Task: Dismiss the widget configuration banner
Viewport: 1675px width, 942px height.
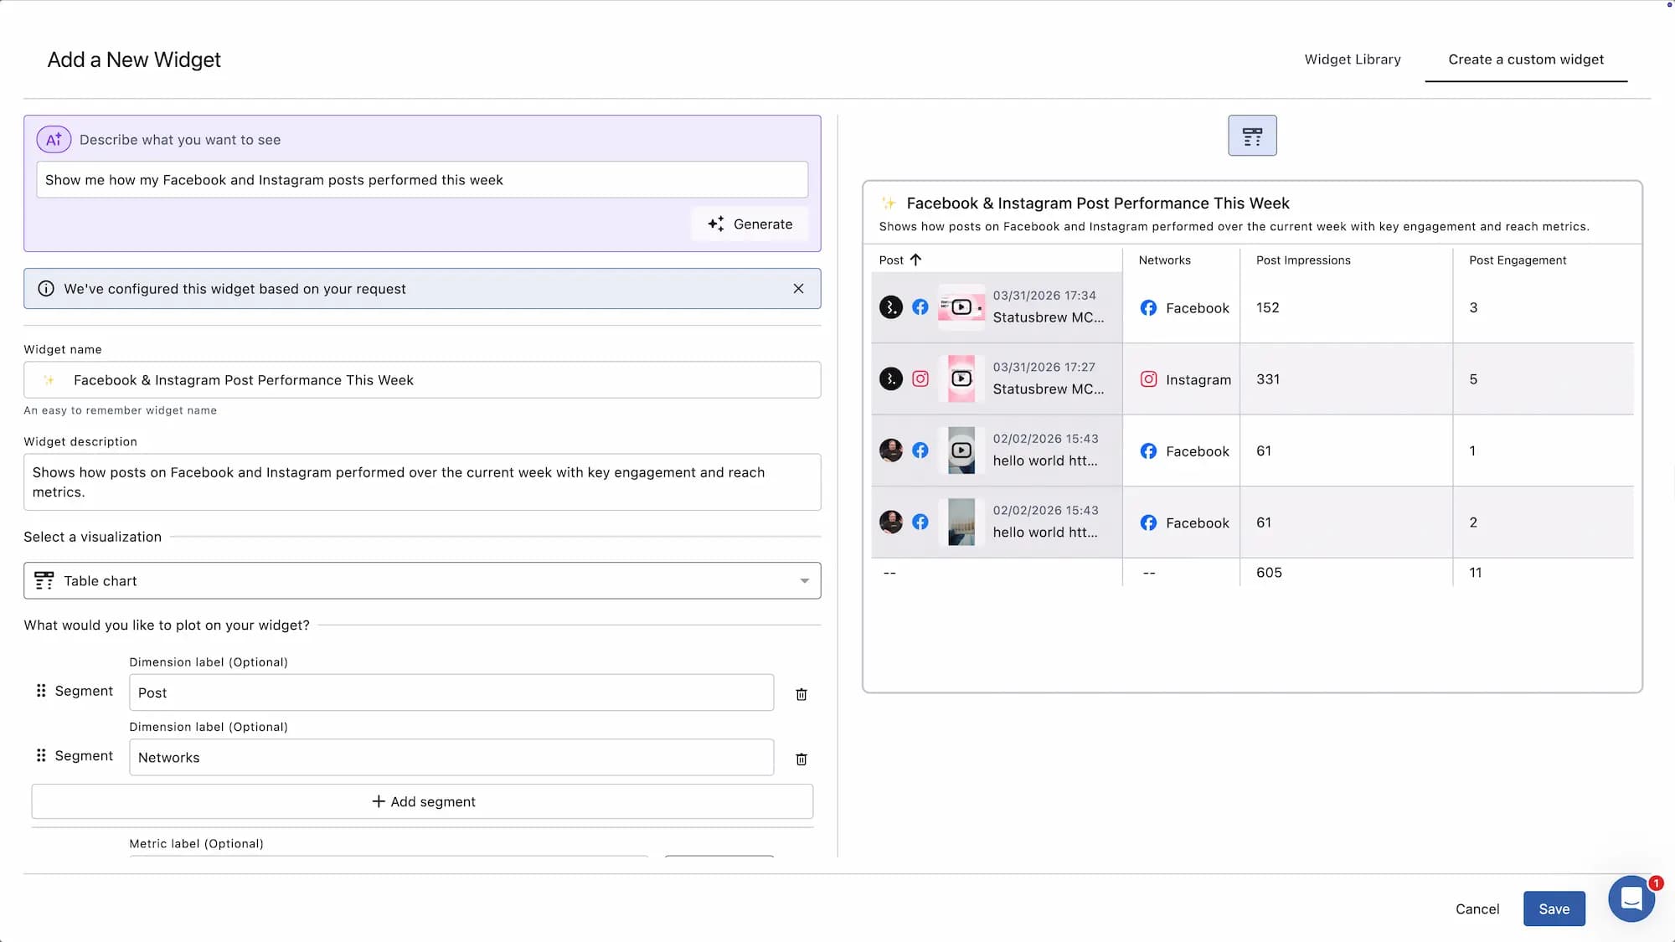Action: coord(797,288)
